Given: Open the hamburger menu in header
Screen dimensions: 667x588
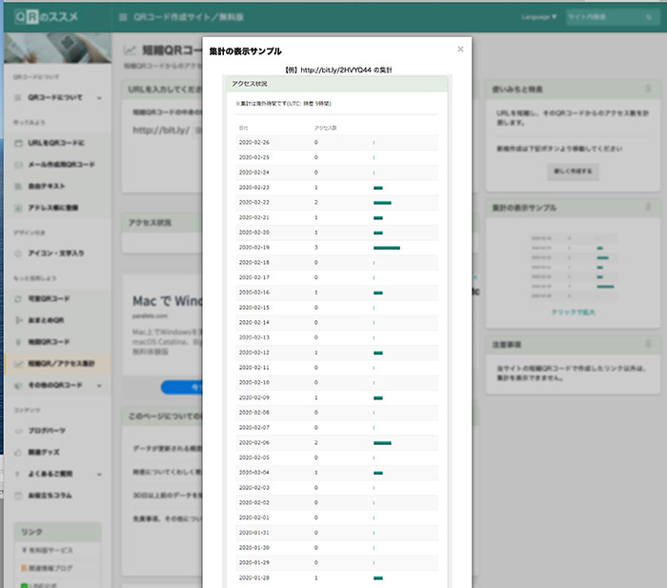Looking at the screenshot, I should [x=123, y=17].
